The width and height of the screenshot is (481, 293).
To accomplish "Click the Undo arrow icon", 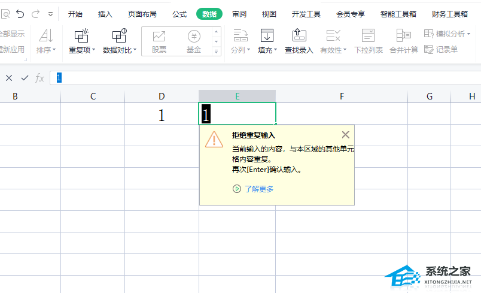I will point(20,14).
